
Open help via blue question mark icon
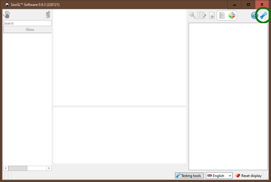point(254,15)
